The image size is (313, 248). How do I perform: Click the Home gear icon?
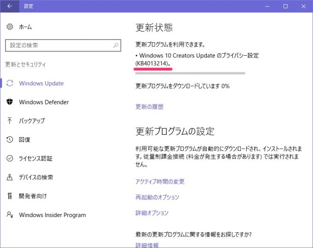pos(10,27)
